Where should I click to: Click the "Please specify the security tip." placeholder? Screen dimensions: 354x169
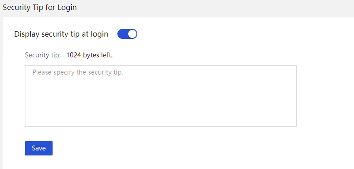(x=78, y=72)
